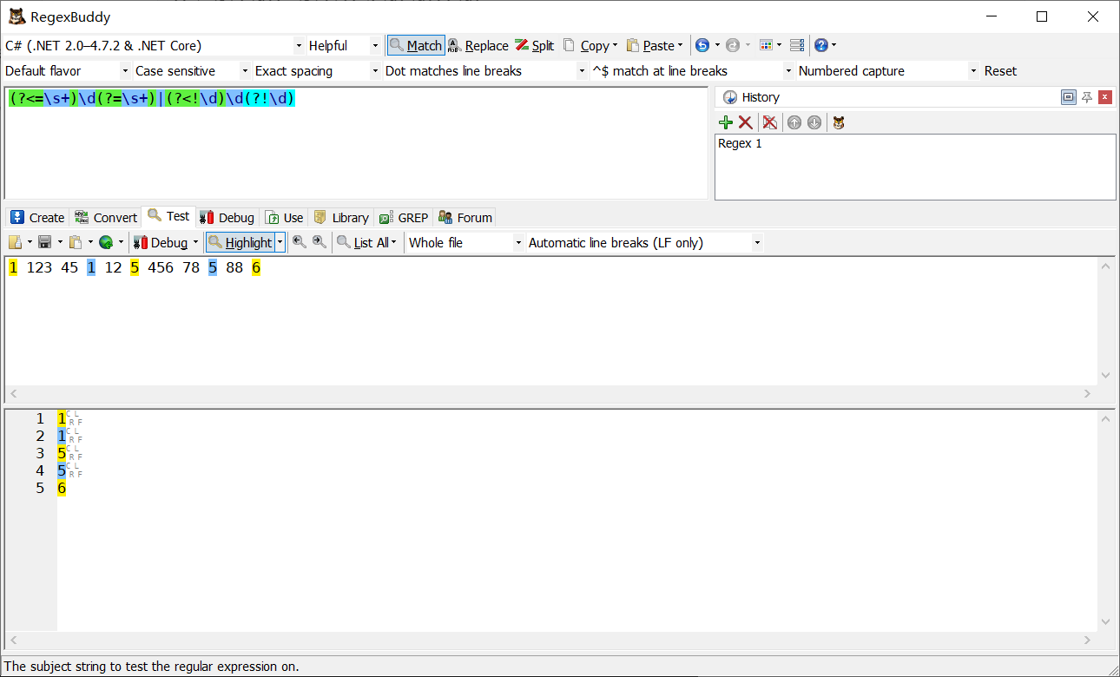Switch to the GREP tab
The width and height of the screenshot is (1120, 677).
point(404,217)
